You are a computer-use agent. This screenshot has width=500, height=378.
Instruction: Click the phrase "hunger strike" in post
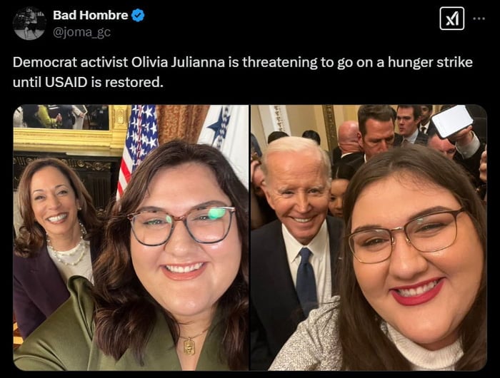[430, 62]
